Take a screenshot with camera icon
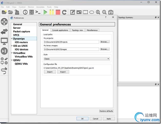Viewport: 161px width, 124px height. [x=111, y=12]
